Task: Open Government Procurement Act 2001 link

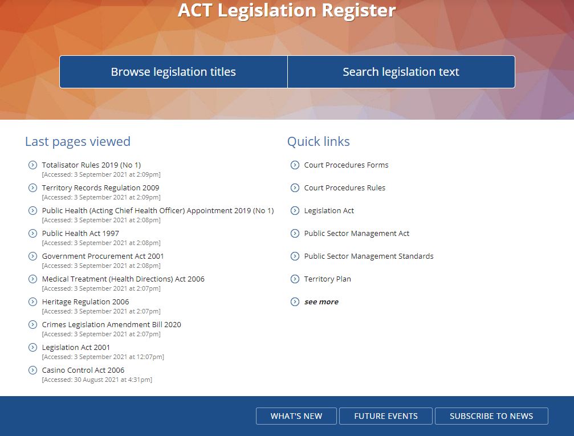Action: (103, 256)
